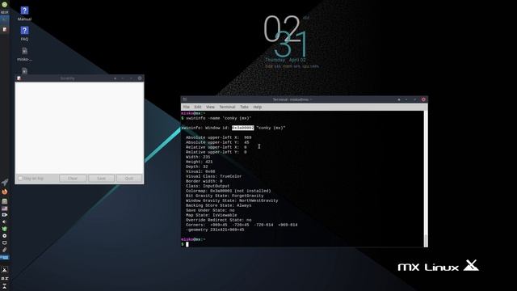Click the '-geometry 235x421+969+45' line
This screenshot has height=291, width=517.
[215, 230]
